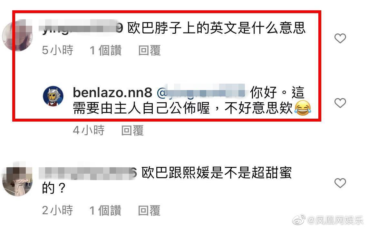Like the comment mentioning 熙媛

(x=340, y=183)
